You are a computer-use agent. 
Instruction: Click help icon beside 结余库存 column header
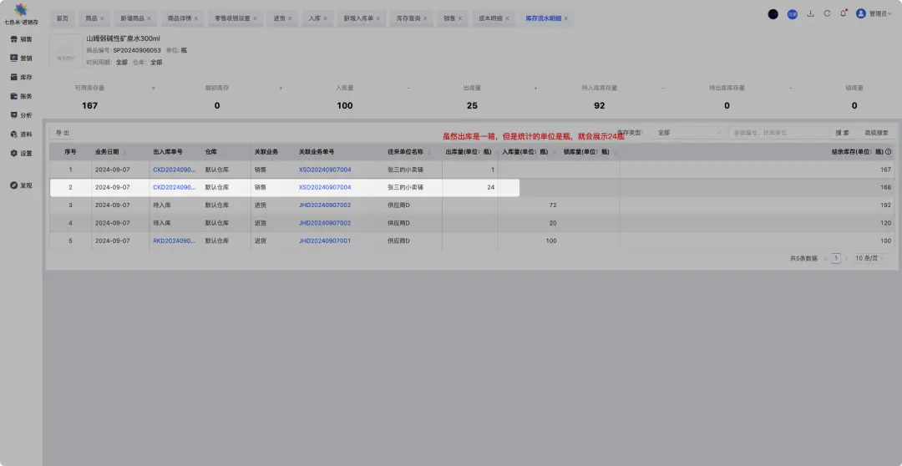[888, 152]
